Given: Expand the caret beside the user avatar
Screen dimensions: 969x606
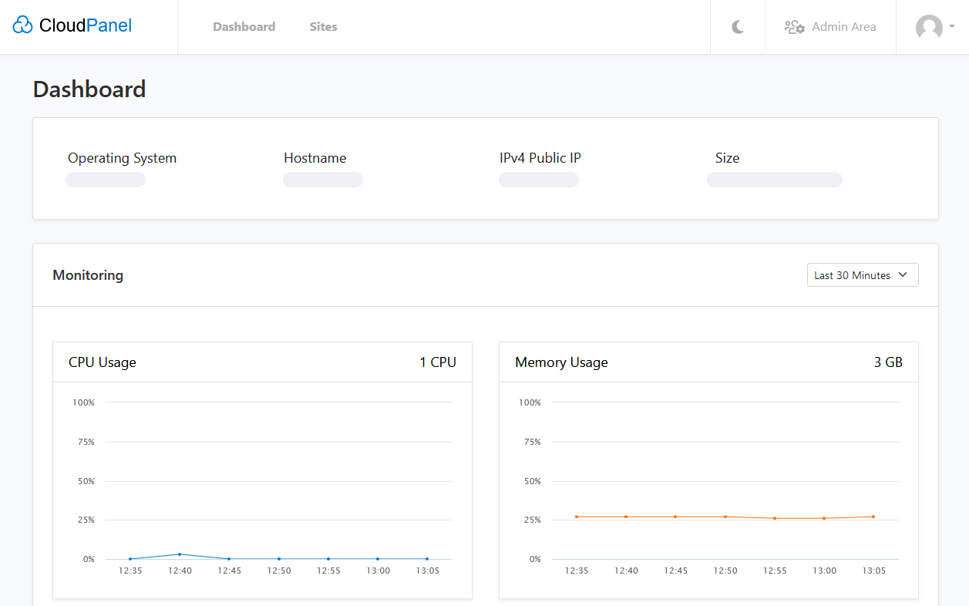Looking at the screenshot, I should pos(952,26).
